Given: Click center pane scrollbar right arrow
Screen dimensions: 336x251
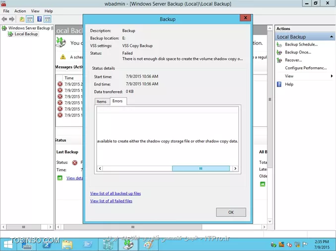Looking at the screenshot, I should coord(264,227).
